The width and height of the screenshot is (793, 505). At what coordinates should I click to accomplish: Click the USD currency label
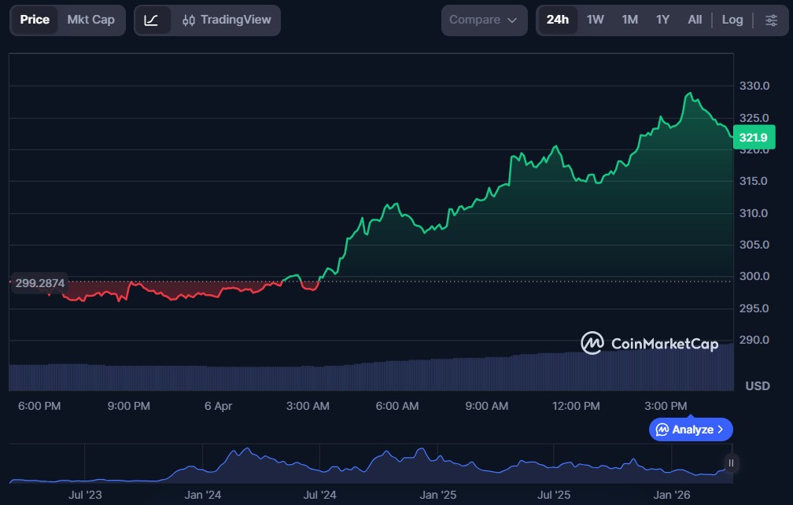pos(757,386)
